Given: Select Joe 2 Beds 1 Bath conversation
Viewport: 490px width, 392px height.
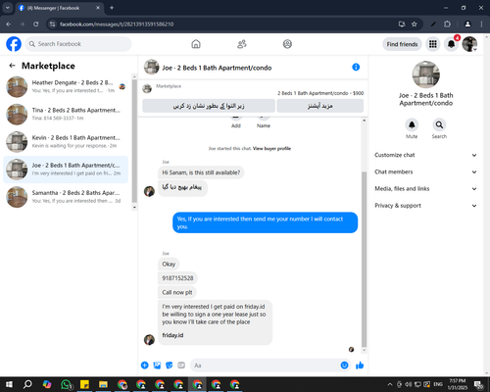Looking at the screenshot, I should tap(66, 170).
